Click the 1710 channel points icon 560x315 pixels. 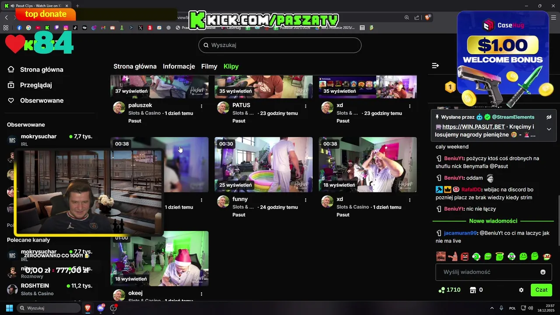[x=442, y=290]
